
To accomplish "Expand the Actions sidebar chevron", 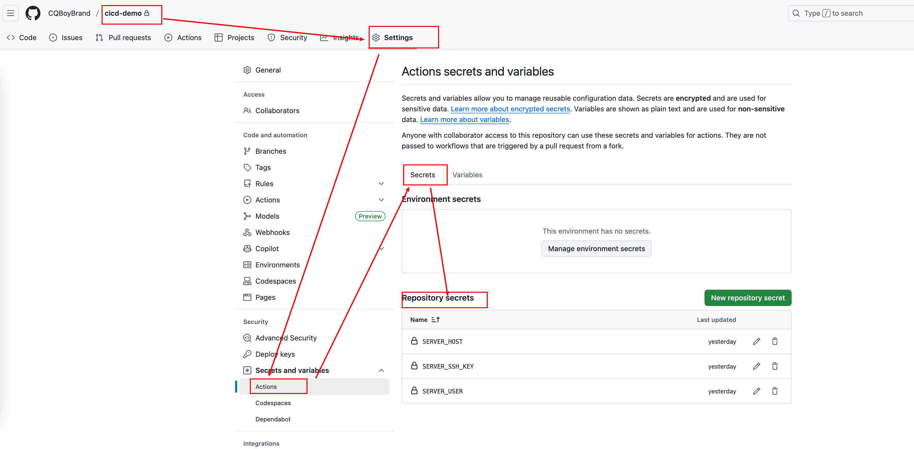I will click(x=381, y=200).
